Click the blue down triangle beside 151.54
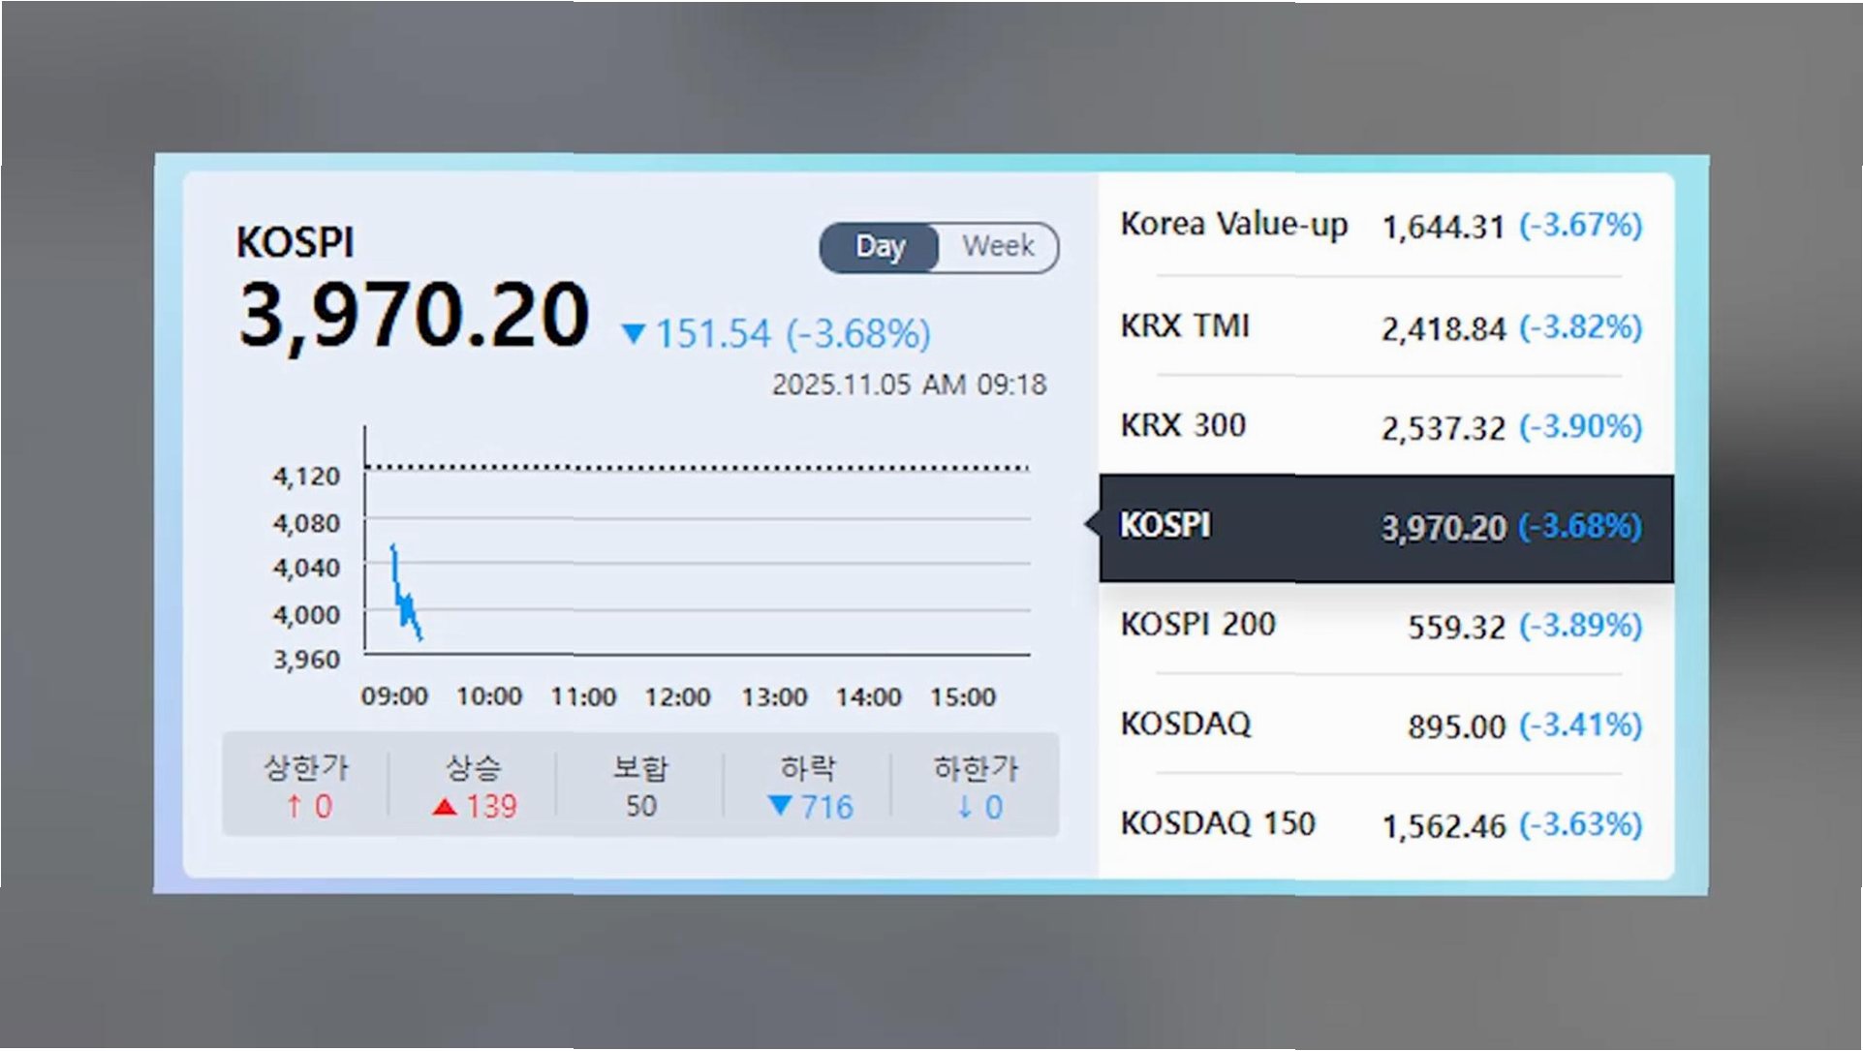Image resolution: width=1863 pixels, height=1051 pixels. [634, 334]
